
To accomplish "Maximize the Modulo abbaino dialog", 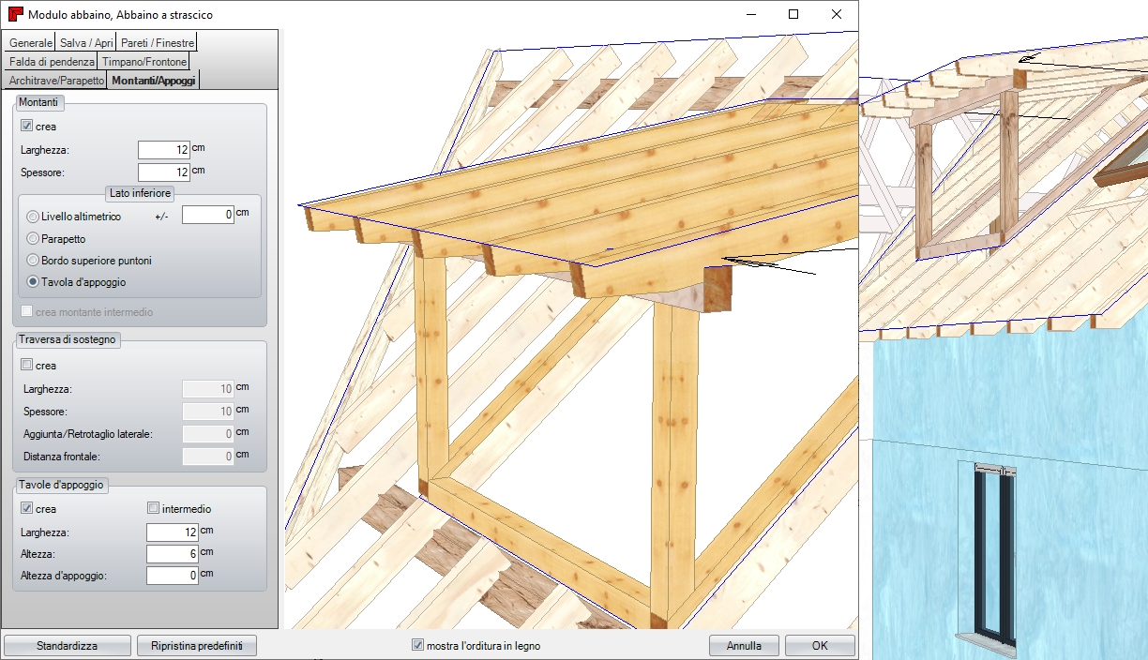I will tap(793, 15).
